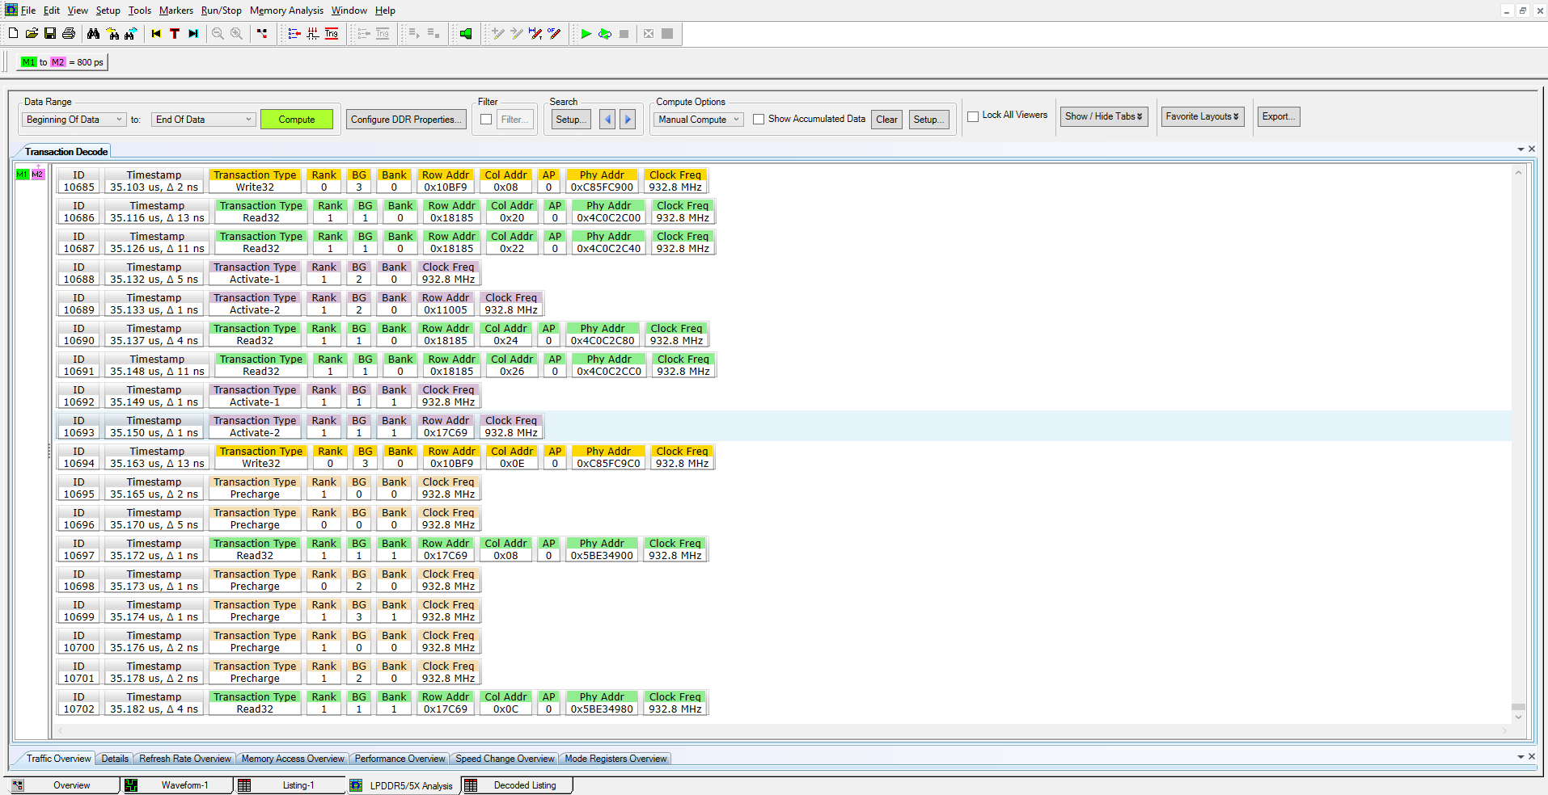
Task: Click the Export button
Action: pos(1279,116)
